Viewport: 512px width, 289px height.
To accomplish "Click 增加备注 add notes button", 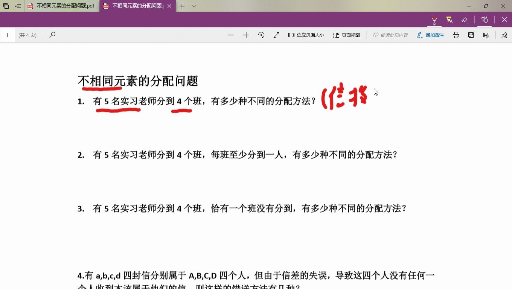I will click(430, 35).
